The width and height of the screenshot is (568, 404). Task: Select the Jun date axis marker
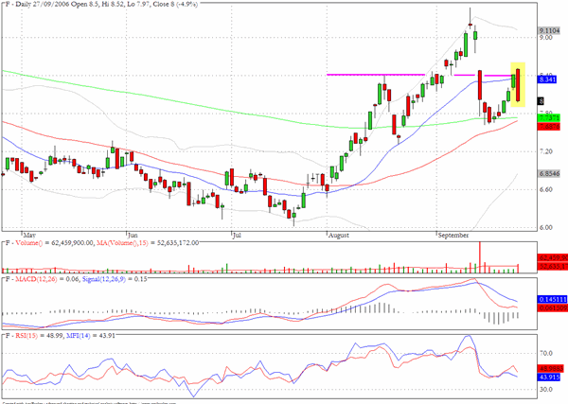(x=133, y=236)
